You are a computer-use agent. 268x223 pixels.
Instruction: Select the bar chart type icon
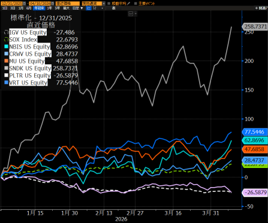tap(95, 8)
